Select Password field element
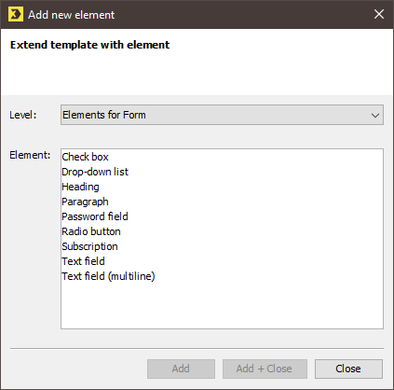This screenshot has height=390, width=394. (95, 216)
